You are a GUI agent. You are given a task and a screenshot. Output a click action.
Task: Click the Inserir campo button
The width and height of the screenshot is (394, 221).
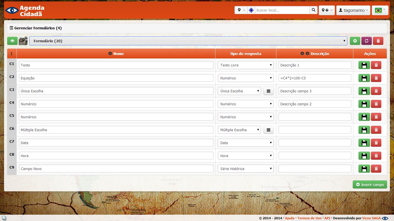[370, 184]
